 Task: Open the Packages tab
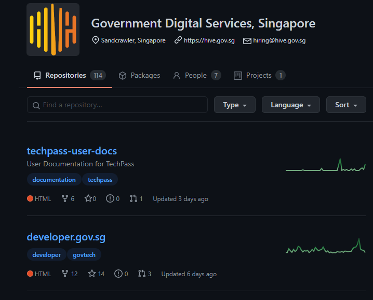click(139, 76)
